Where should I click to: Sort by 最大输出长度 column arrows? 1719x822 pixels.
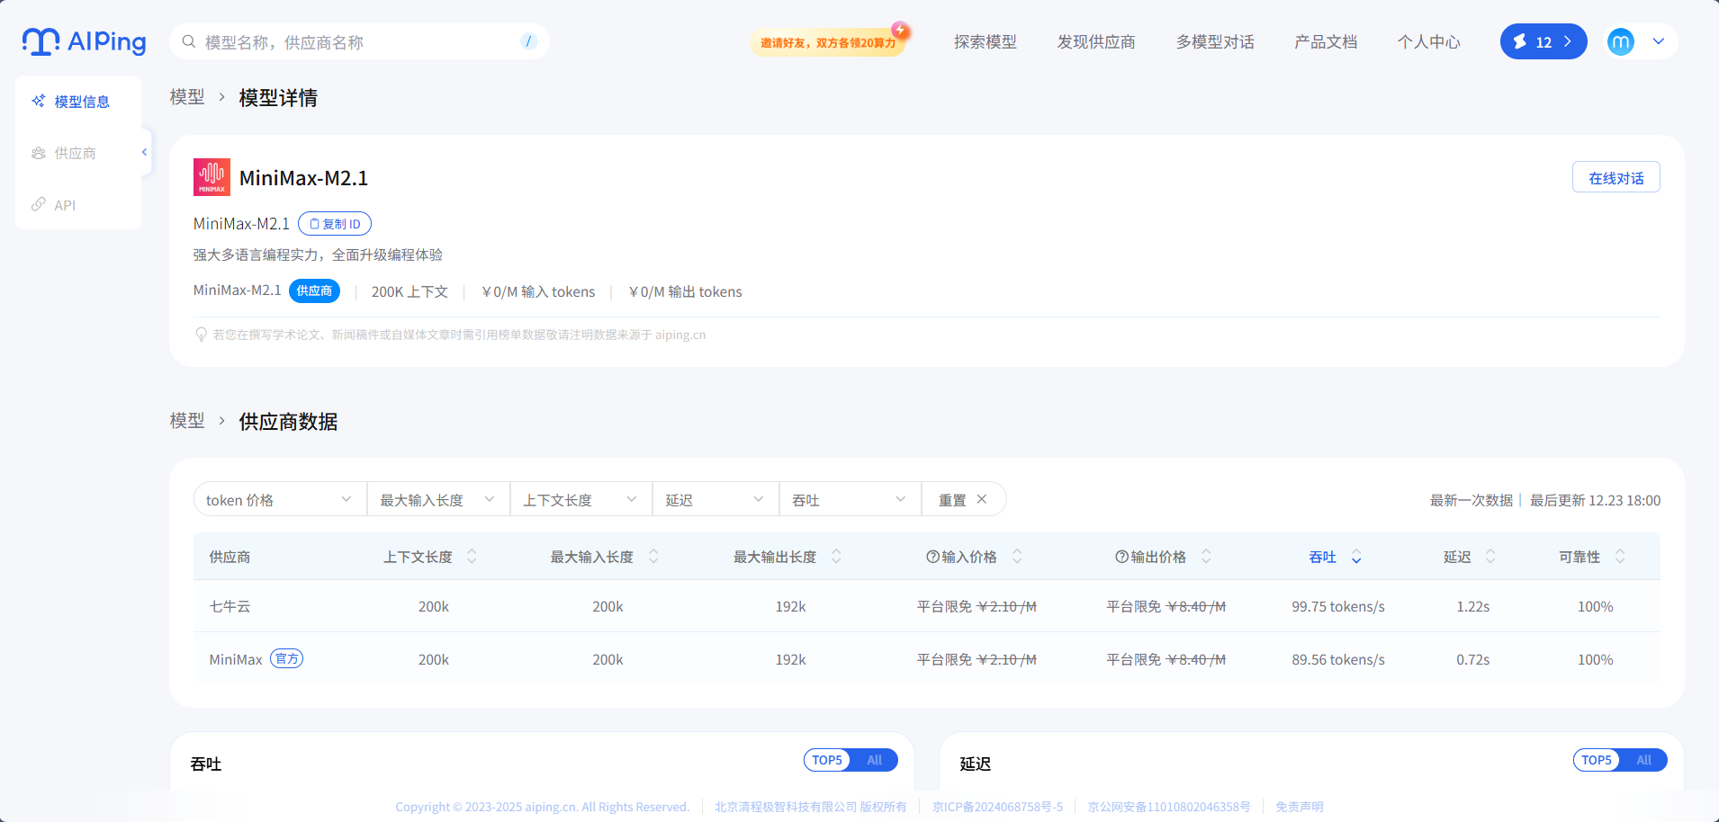[836, 557]
